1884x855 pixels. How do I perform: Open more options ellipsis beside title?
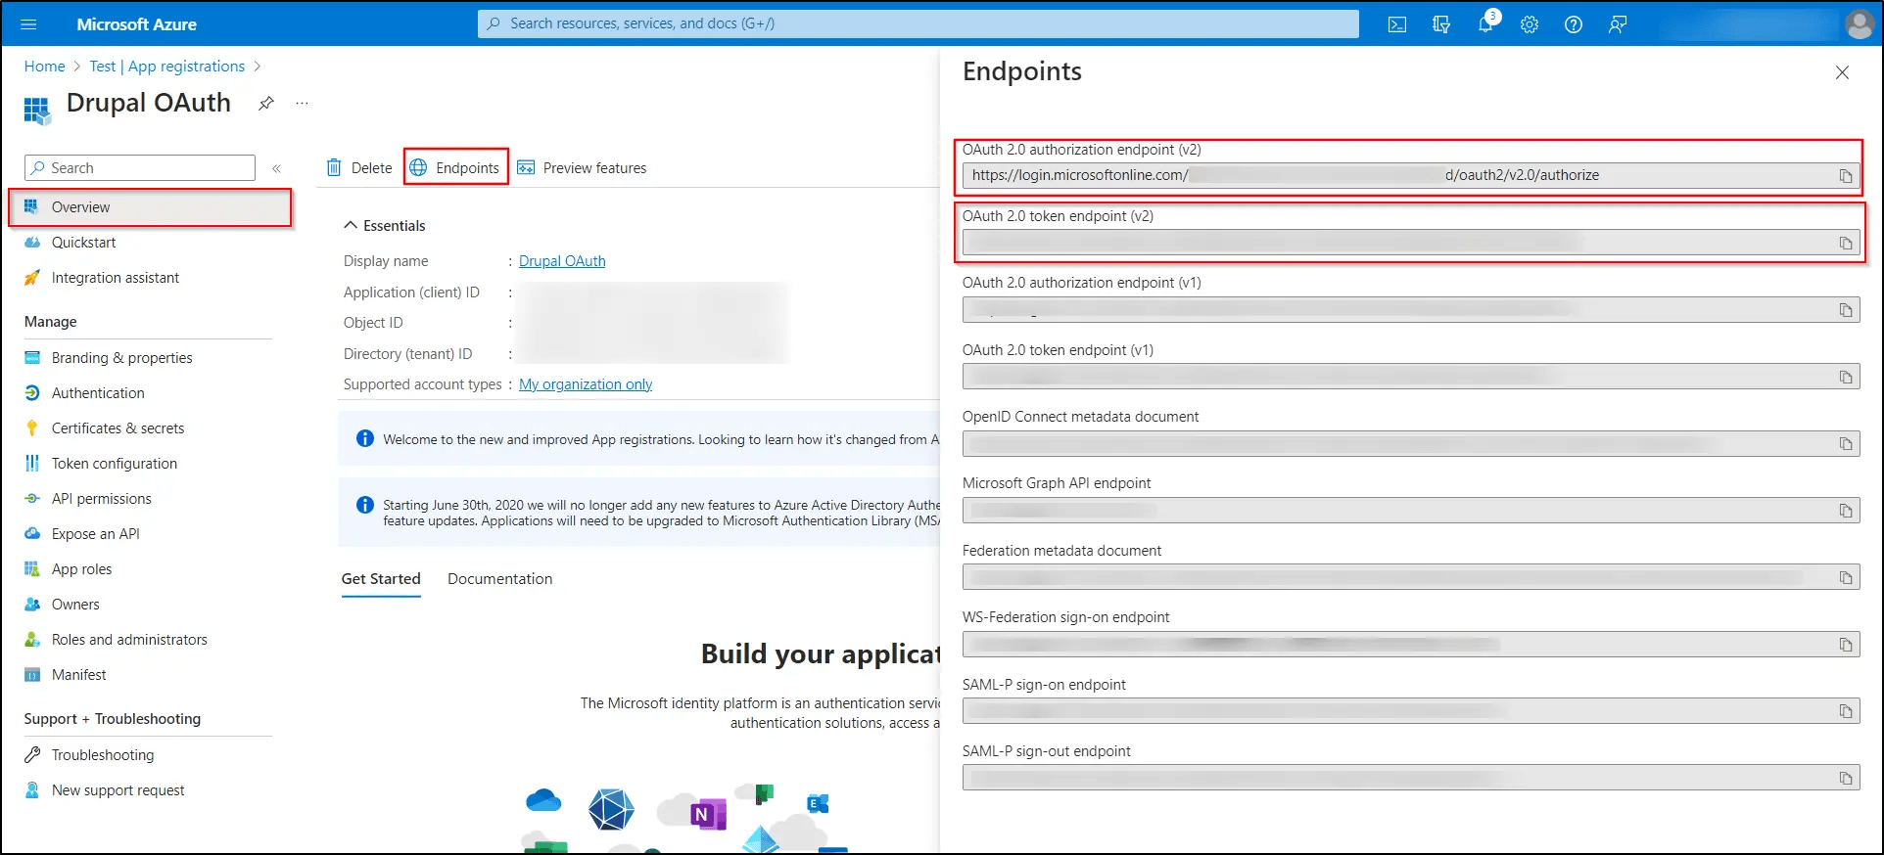click(x=303, y=104)
